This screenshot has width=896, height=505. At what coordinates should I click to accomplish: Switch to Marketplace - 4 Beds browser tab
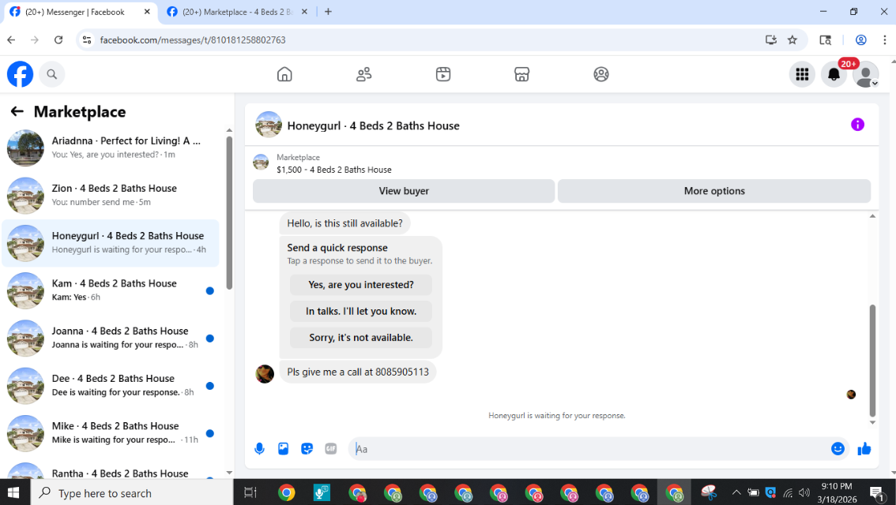pos(236,12)
